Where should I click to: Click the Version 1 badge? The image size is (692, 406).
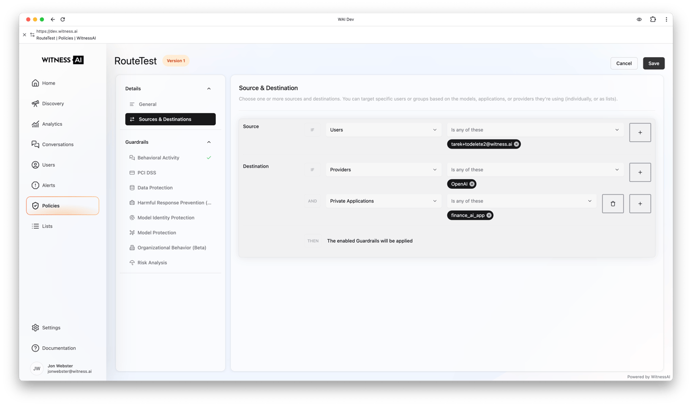coord(176,61)
